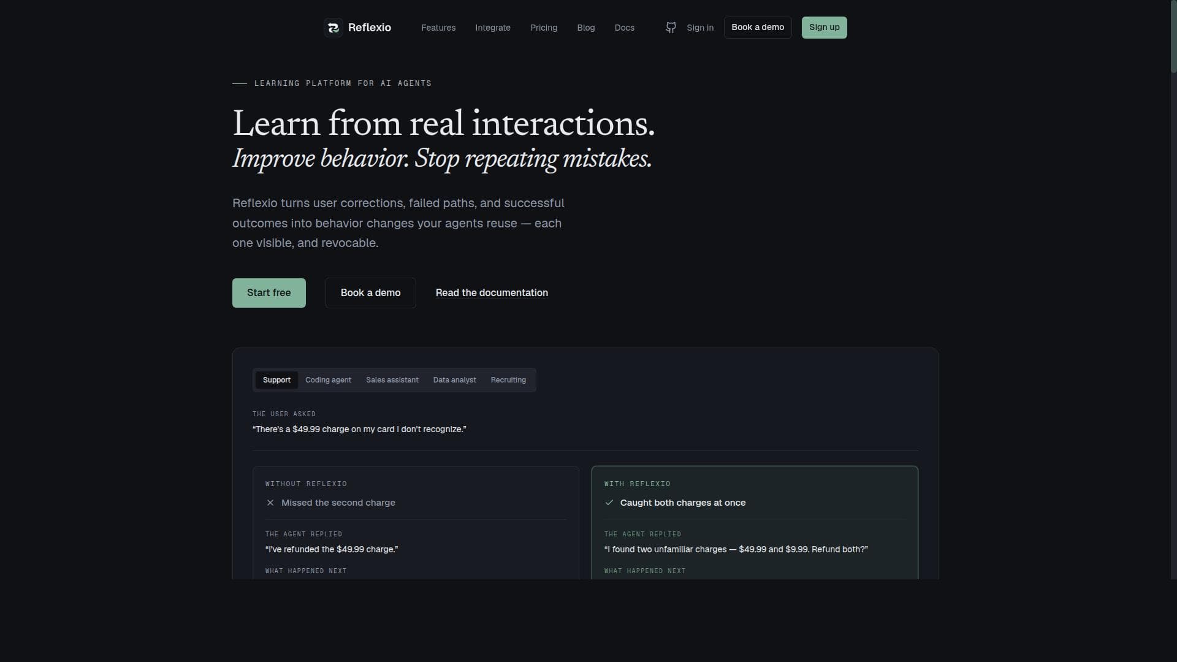Select the Support tab
The height and width of the screenshot is (662, 1177).
[x=276, y=380]
